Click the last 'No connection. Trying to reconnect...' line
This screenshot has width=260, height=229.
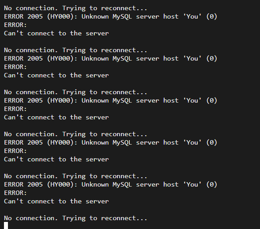(x=75, y=218)
